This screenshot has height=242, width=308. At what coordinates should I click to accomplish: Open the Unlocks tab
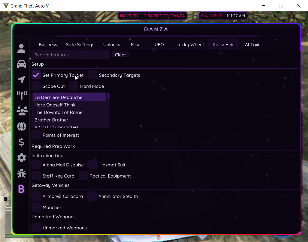(x=112, y=45)
